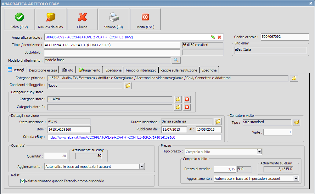Click into the Sottotitolo text field
The image size is (315, 194).
point(112,53)
